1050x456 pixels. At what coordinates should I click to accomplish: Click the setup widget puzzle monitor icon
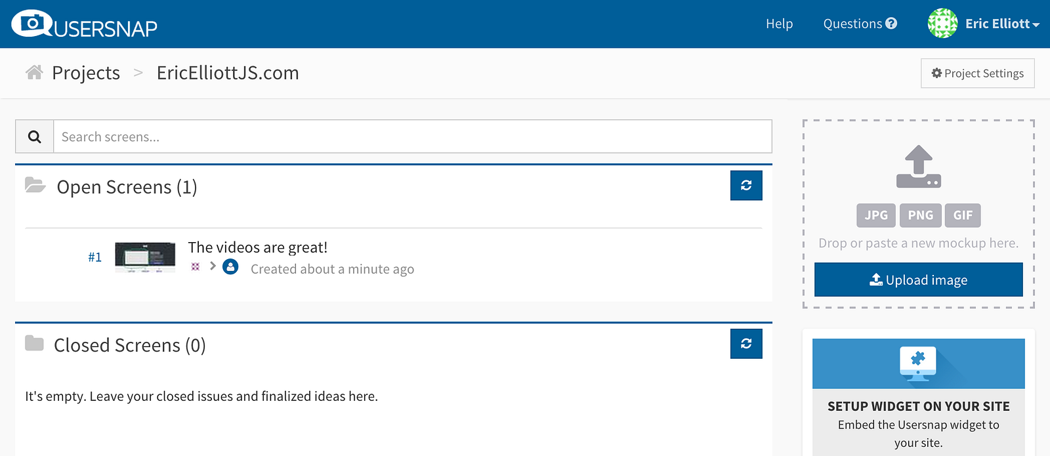point(918,363)
